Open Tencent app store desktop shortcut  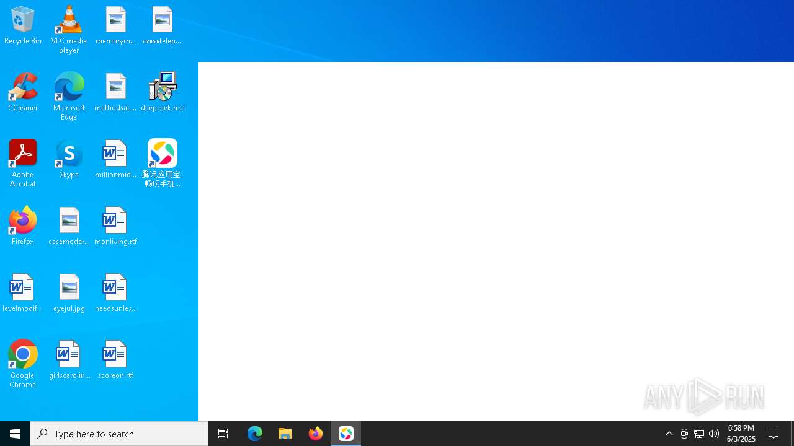pyautogui.click(x=163, y=164)
